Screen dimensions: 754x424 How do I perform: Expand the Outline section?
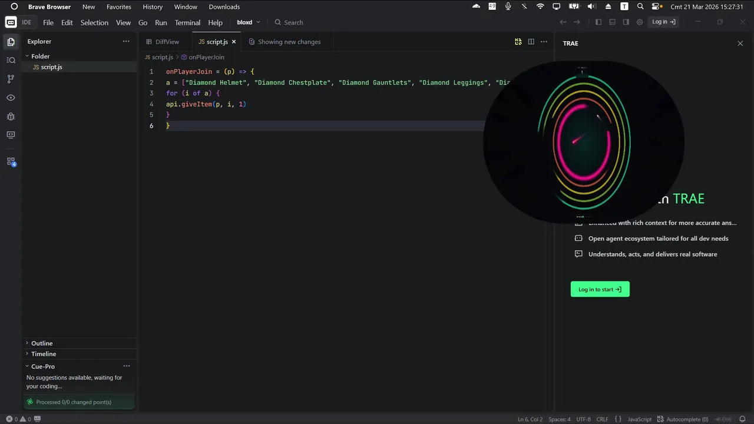(x=42, y=343)
